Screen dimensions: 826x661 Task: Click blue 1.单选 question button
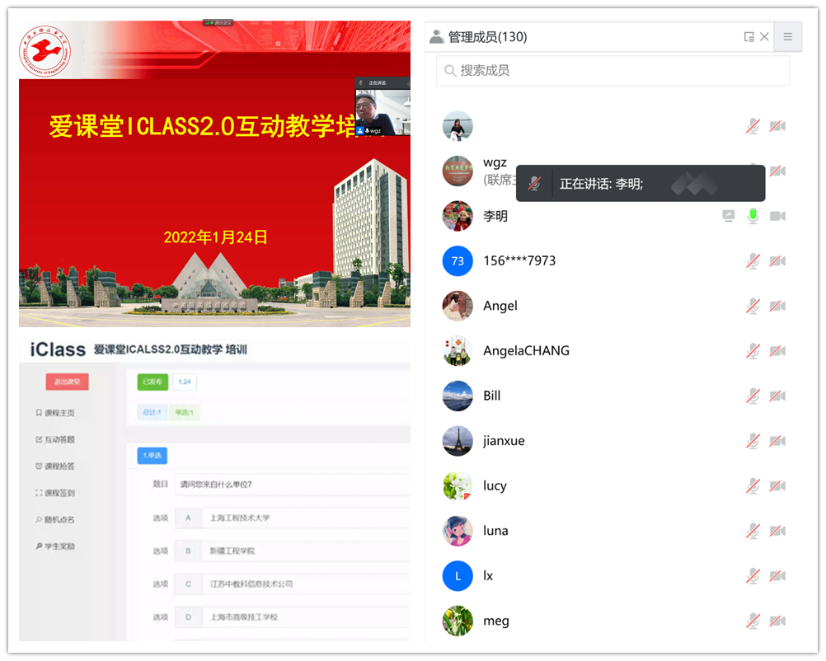pyautogui.click(x=153, y=456)
